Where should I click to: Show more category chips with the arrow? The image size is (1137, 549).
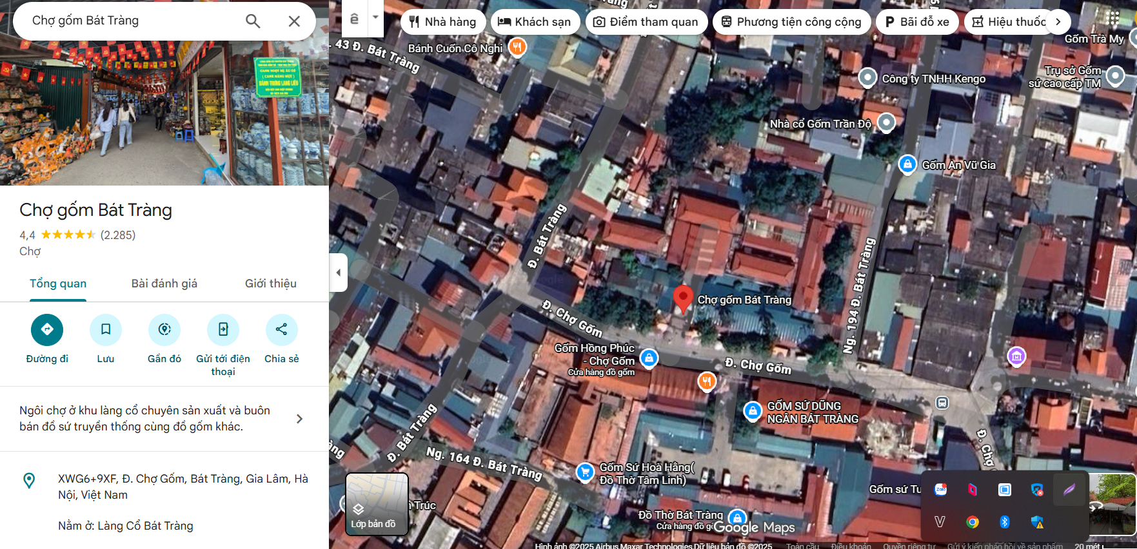click(x=1058, y=21)
